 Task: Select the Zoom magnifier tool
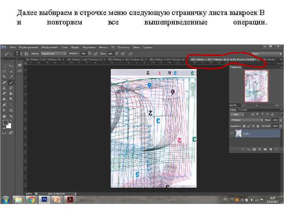(11, 116)
